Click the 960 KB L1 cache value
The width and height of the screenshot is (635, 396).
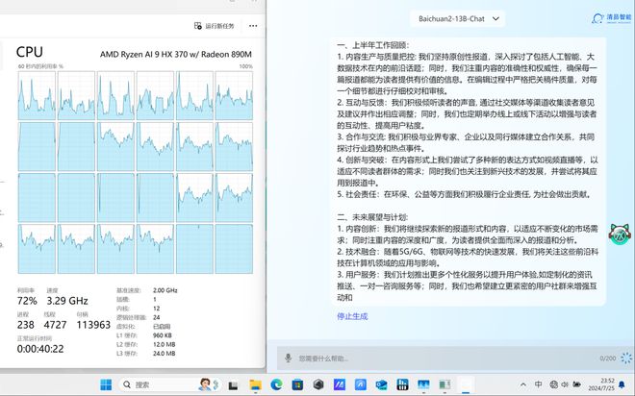click(x=163, y=335)
